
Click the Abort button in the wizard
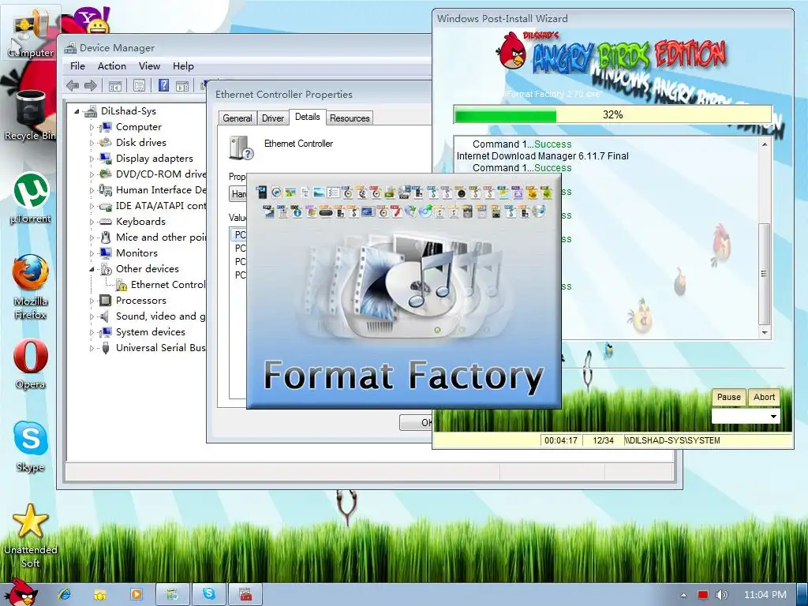[764, 397]
